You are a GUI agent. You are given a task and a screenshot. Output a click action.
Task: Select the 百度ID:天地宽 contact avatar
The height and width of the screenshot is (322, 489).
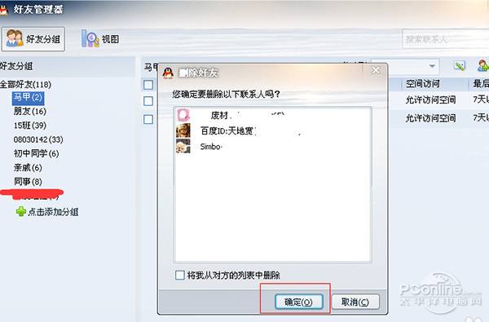(183, 130)
